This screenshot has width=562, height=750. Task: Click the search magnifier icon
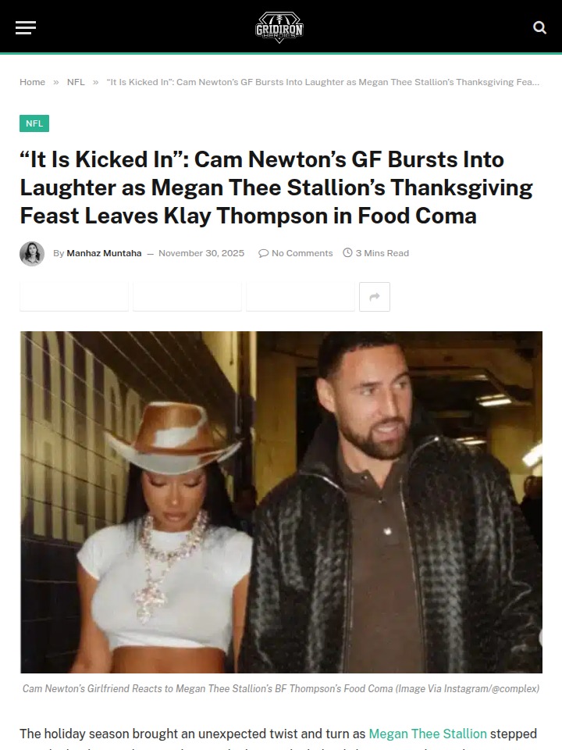539,27
